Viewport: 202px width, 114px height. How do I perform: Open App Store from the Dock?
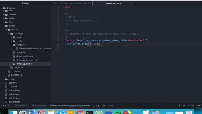click(x=61, y=112)
